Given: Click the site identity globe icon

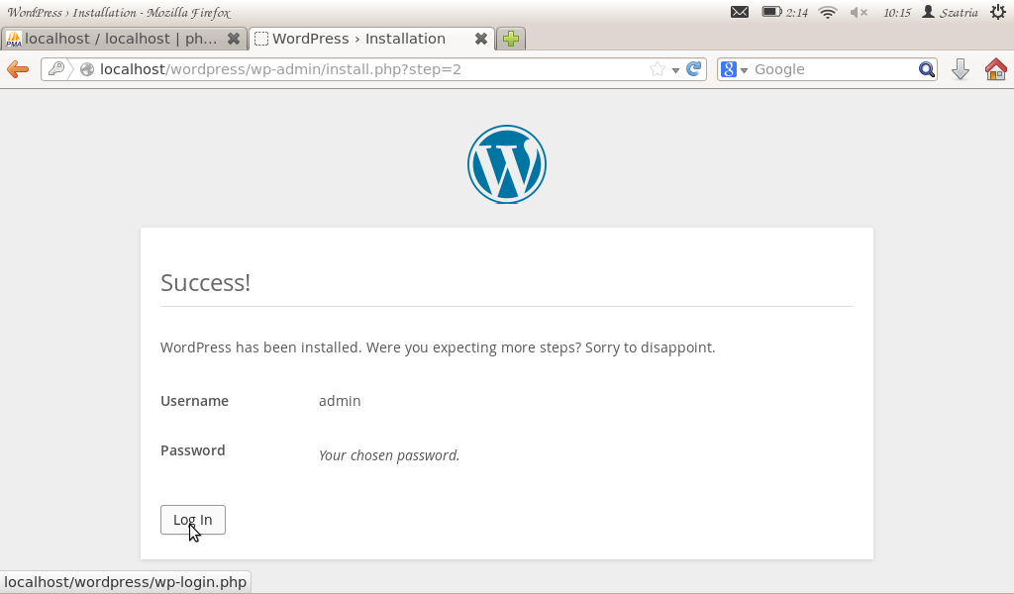Looking at the screenshot, I should [87, 69].
